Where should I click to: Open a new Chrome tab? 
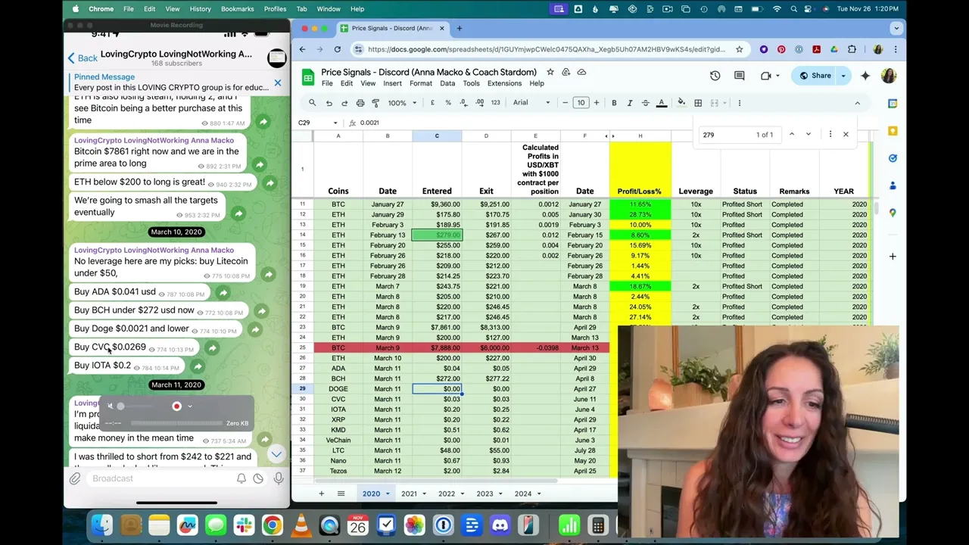[x=459, y=28]
